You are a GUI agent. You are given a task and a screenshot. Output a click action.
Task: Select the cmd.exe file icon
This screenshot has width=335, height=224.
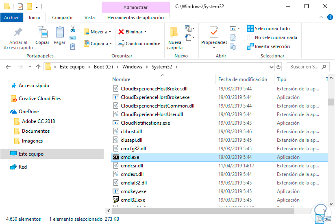click(x=116, y=157)
